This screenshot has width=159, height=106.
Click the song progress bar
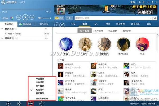(26, 10)
